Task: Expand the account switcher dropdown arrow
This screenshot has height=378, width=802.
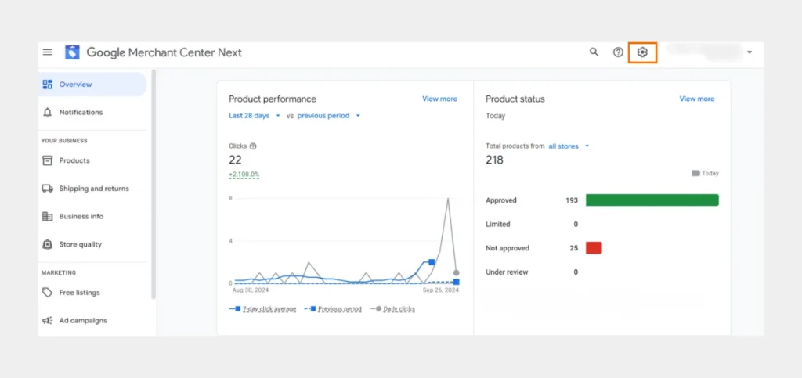Action: coord(750,52)
